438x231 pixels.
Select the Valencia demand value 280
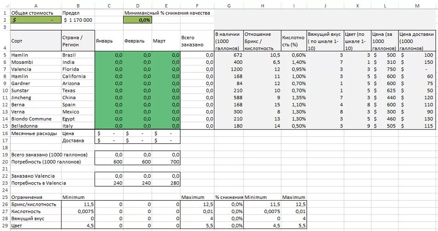166,183
